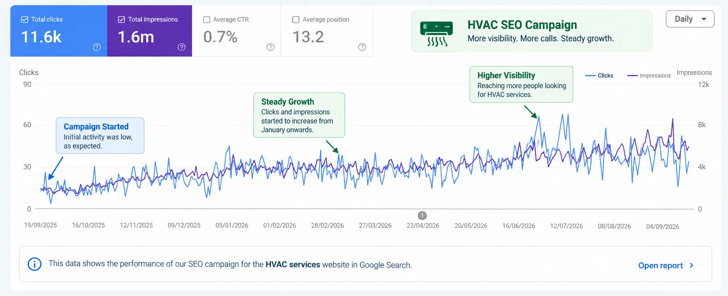Click the Impressions legend entry
This screenshot has width=728, height=296.
tap(649, 75)
